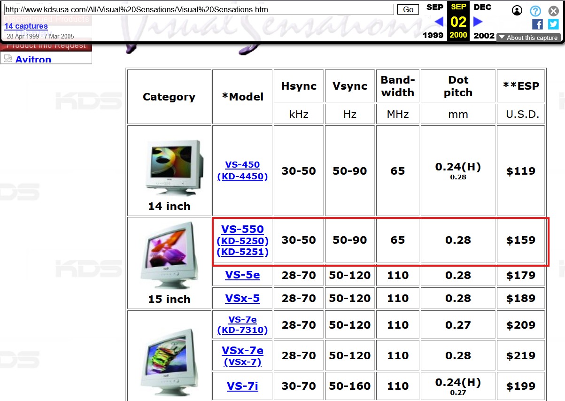This screenshot has width=565, height=401.
Task: Open the Avitron sidebar link
Action: (x=33, y=59)
